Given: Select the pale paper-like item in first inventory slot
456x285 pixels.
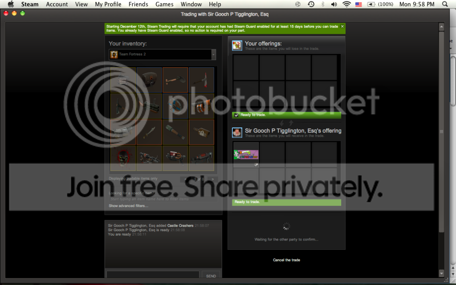Looking at the screenshot, I should pos(123,80).
